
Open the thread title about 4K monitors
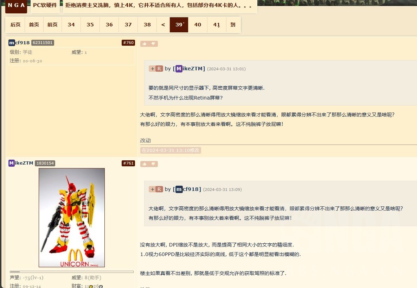(x=158, y=6)
